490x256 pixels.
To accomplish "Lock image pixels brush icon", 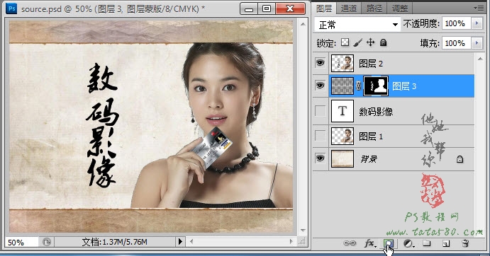I will (358, 42).
